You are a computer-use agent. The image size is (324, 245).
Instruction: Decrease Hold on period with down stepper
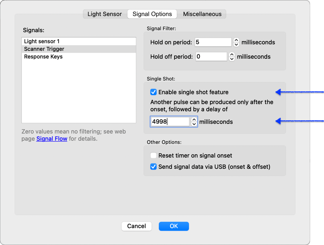click(236, 45)
